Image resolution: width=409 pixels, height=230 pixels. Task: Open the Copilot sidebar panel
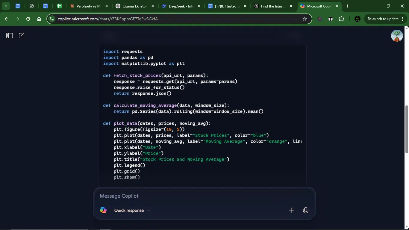tap(10, 36)
